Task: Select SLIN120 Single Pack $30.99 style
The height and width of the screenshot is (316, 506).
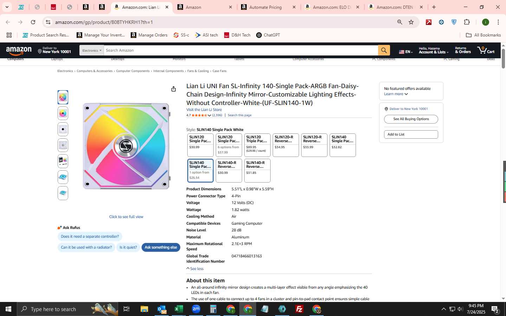Action: 200,145
